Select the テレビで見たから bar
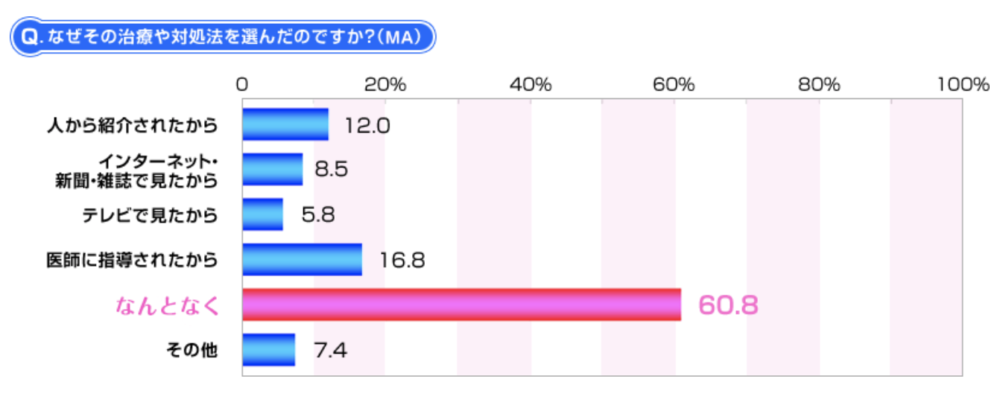The height and width of the screenshot is (396, 1006). 262,214
